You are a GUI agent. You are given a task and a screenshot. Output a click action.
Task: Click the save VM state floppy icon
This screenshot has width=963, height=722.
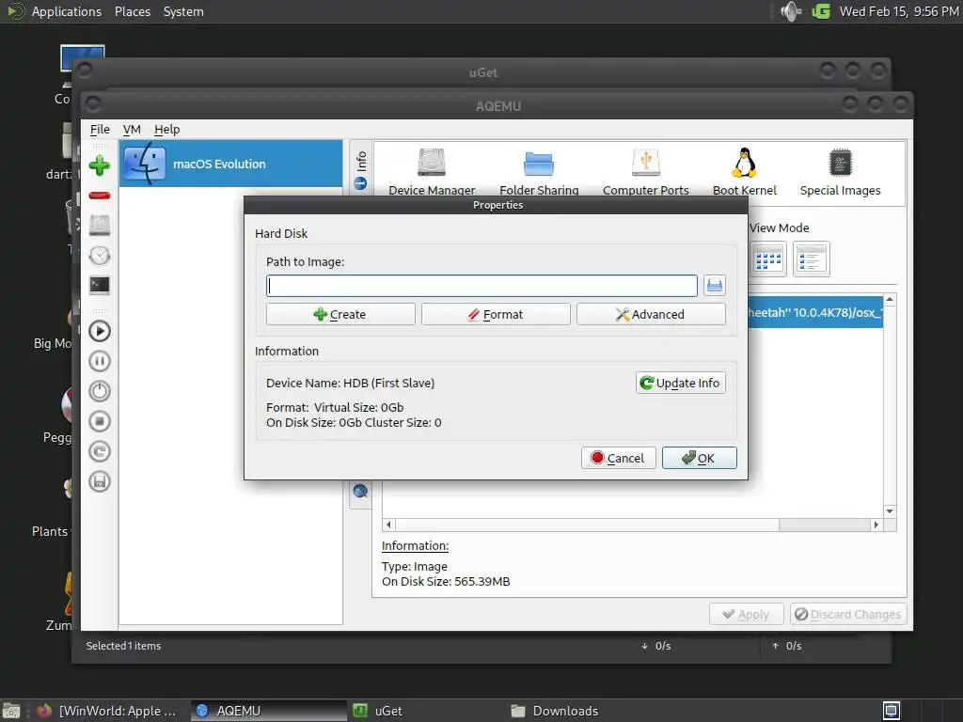coord(100,481)
